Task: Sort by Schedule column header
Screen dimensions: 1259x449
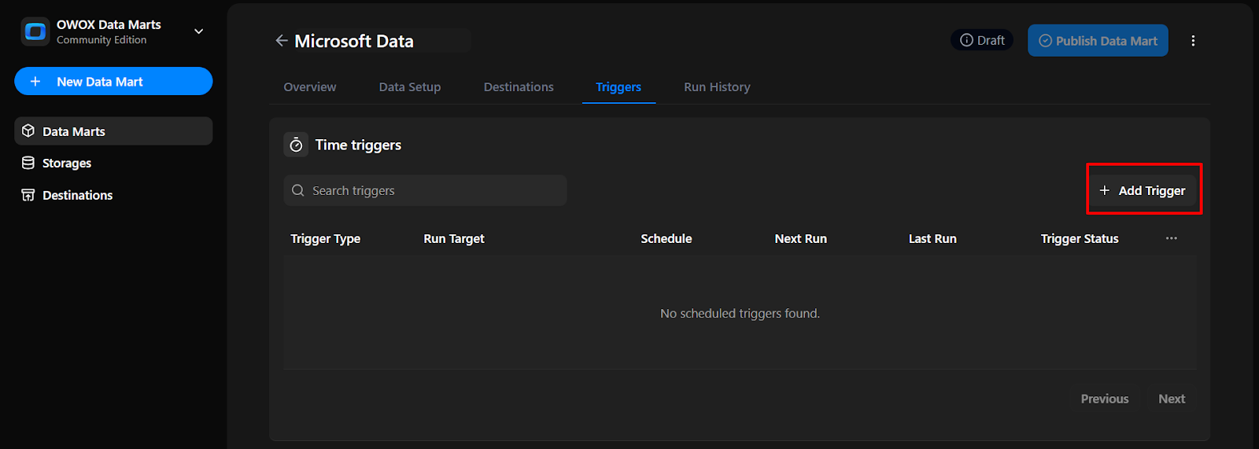Action: pos(666,239)
